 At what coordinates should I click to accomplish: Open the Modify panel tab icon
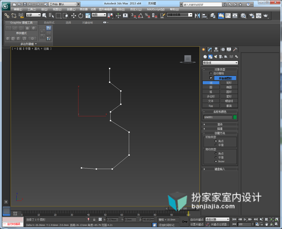coord(210,49)
